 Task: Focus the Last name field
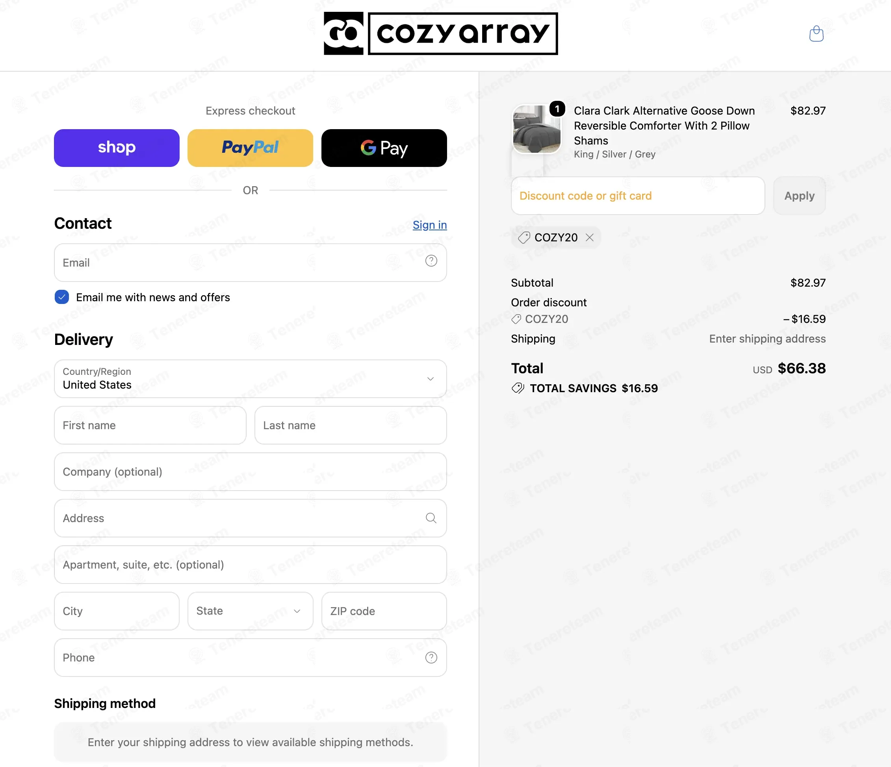351,425
